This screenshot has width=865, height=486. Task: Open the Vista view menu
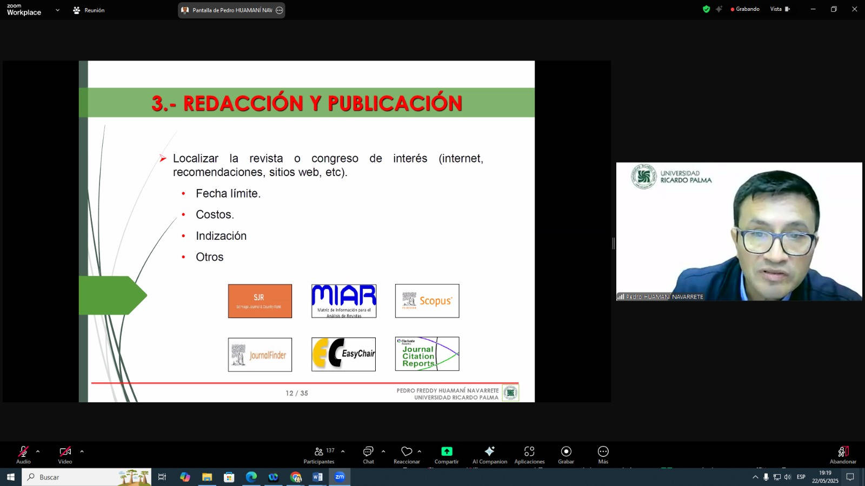(780, 9)
